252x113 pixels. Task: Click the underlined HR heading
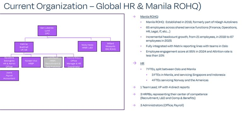[142, 63]
